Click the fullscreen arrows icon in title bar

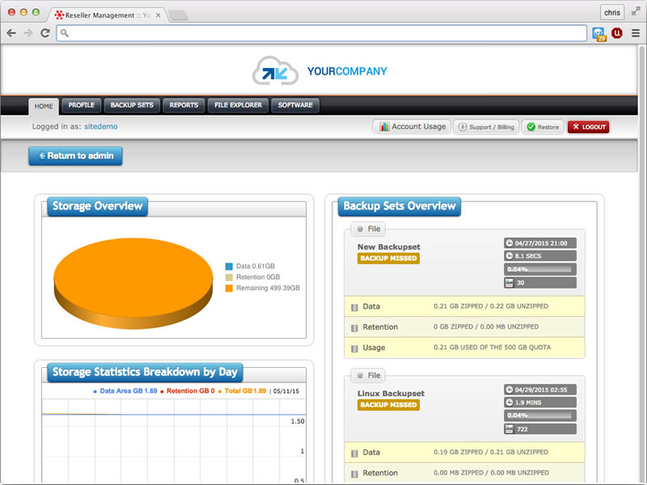(636, 12)
